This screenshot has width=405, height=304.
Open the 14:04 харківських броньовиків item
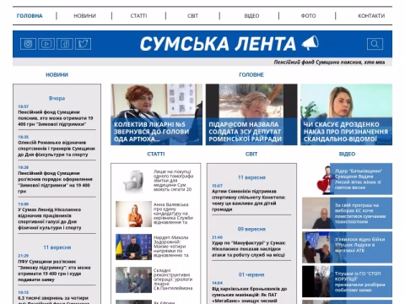[x=250, y=295]
